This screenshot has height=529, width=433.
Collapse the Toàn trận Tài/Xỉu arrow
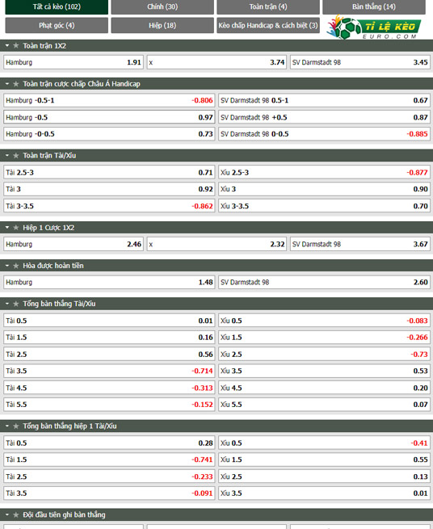tap(7, 156)
